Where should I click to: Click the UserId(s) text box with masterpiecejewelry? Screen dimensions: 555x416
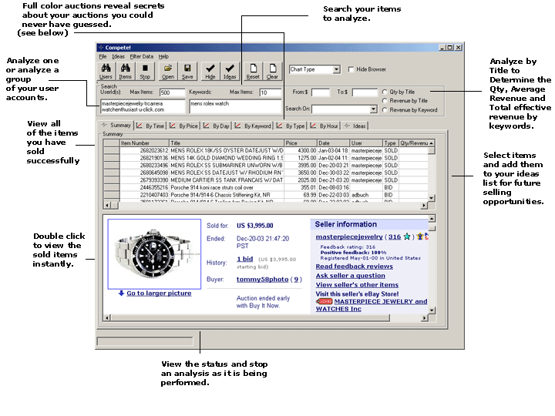[143, 106]
